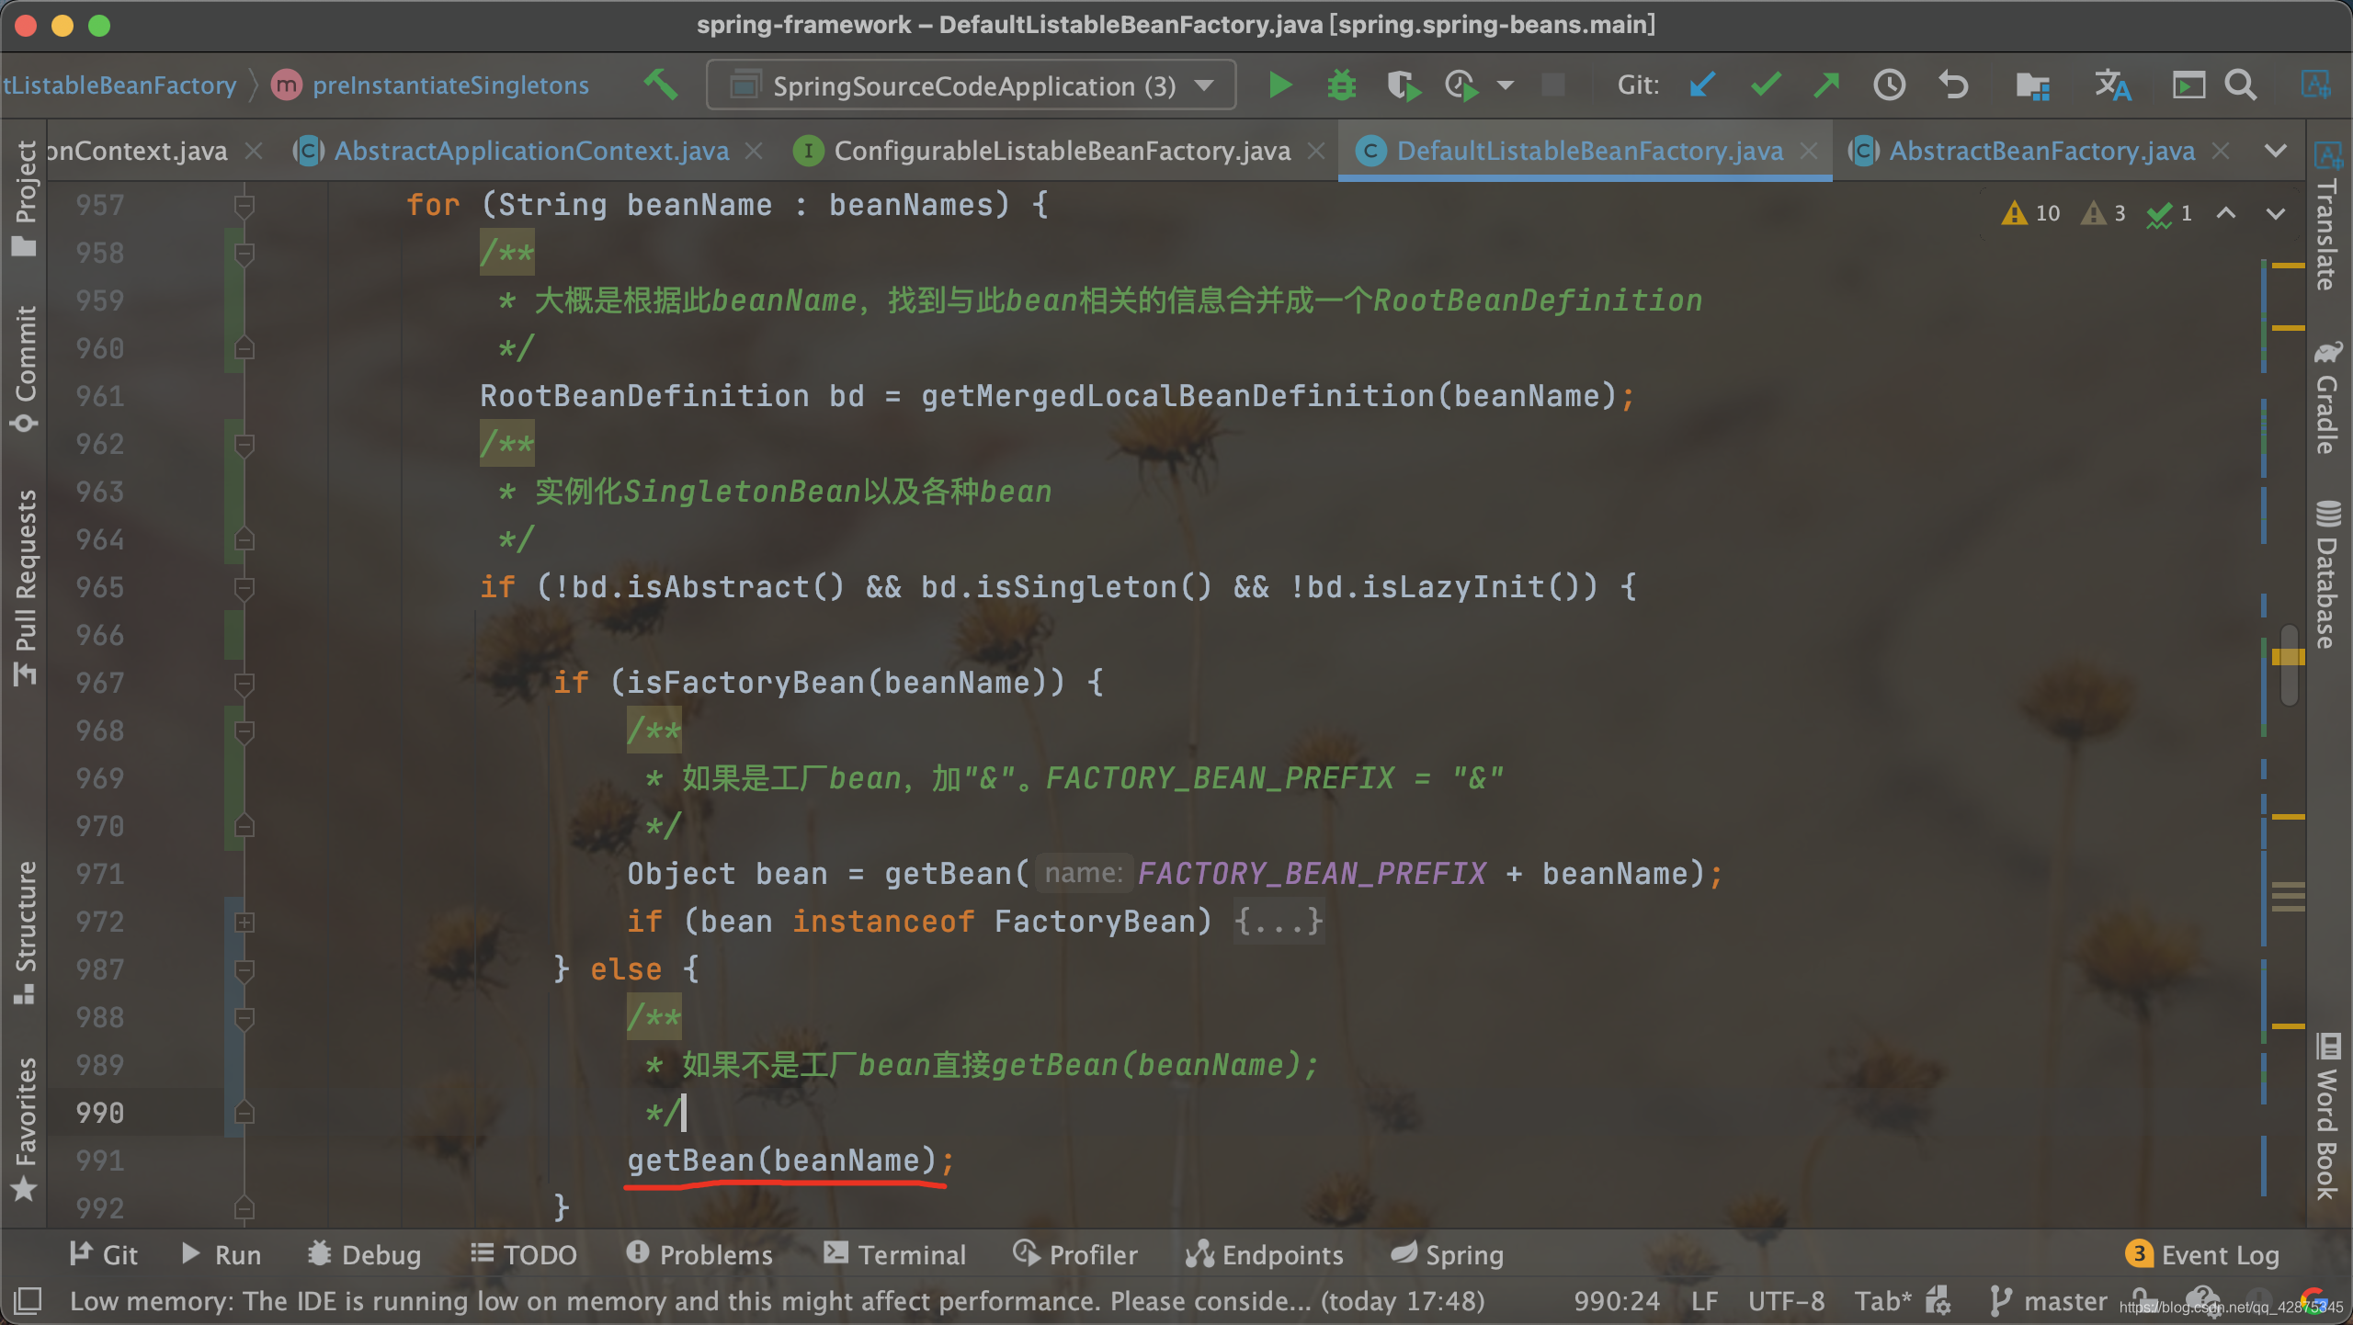Rollback changes with undo arrow icon
This screenshot has width=2353, height=1325.
tap(1953, 85)
